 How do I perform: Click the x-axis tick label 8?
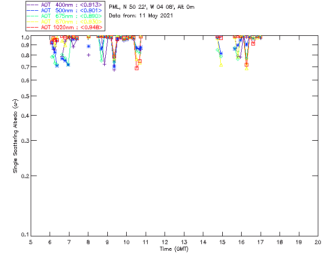88,242
